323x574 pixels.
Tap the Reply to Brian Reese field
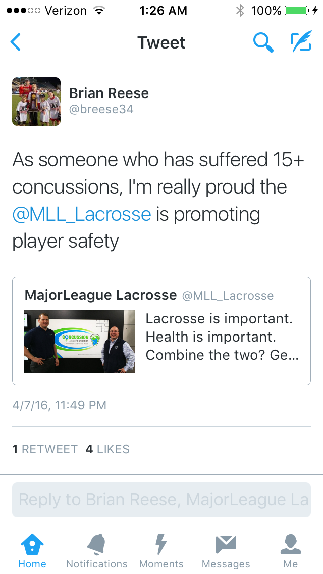pyautogui.click(x=161, y=500)
